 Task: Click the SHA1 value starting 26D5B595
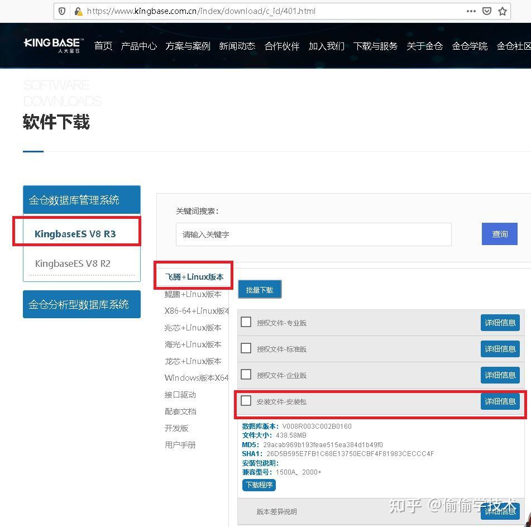point(350,453)
